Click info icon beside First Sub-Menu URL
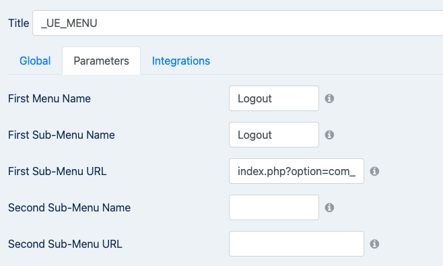The image size is (443, 266). click(374, 171)
